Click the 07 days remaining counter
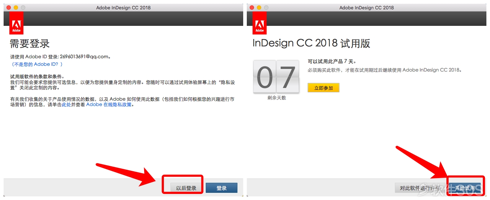This screenshot has height=200, width=490. (276, 76)
